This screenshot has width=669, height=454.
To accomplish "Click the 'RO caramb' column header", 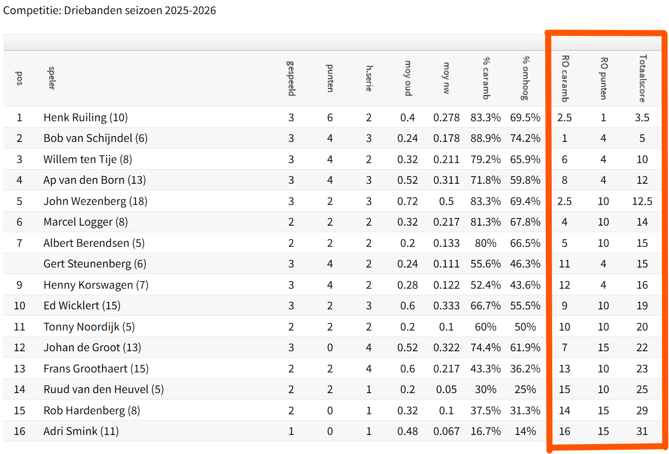I will pyautogui.click(x=565, y=79).
